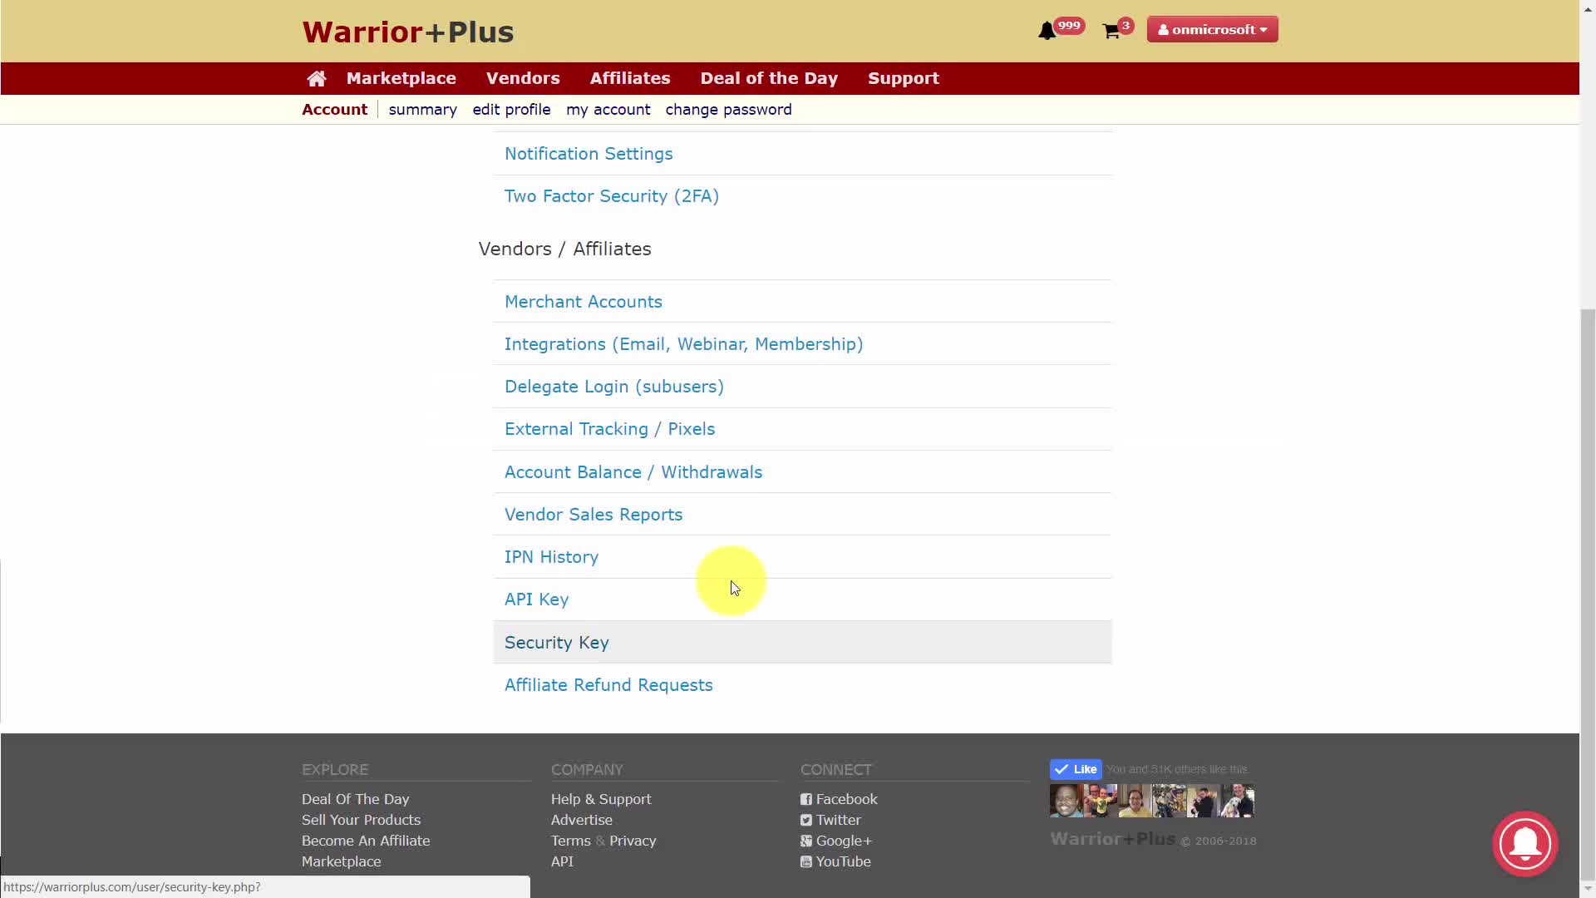The image size is (1596, 898).
Task: Click footer Become An Affiliate link
Action: coord(366,841)
